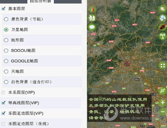This screenshot has height=128, width=167.
Task: Choose 白色背景（适合打印） radio option
Action: [x=6, y=82]
